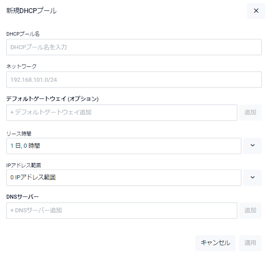Click the キャンセル button
The image size is (268, 257).
215,243
